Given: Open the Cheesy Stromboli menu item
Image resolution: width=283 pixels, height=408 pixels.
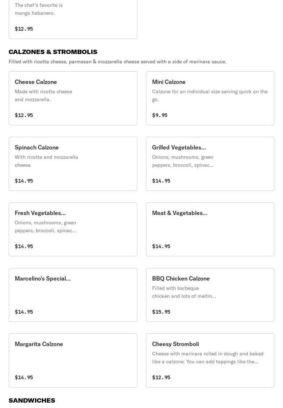Looking at the screenshot, I should click(210, 360).
